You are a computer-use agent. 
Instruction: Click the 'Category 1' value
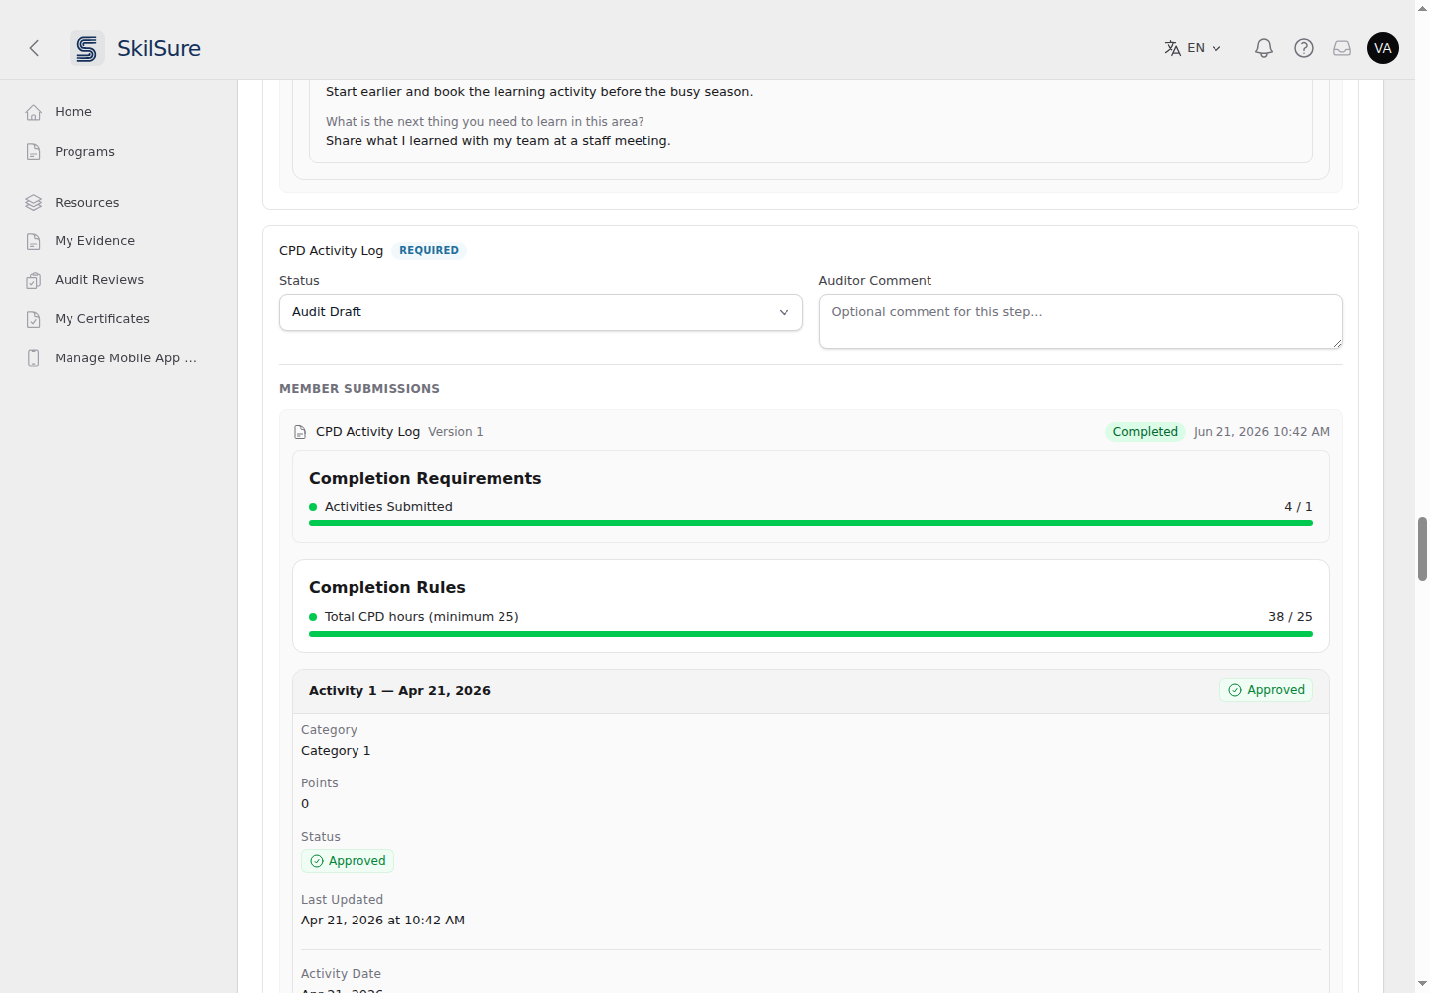[x=336, y=751]
